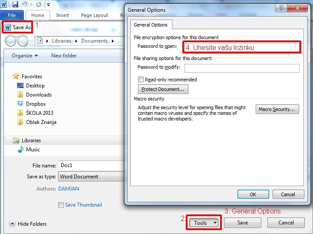The height and width of the screenshot is (234, 313).
Task: Collapse the dialog with Hide Folders
Action: point(28,224)
